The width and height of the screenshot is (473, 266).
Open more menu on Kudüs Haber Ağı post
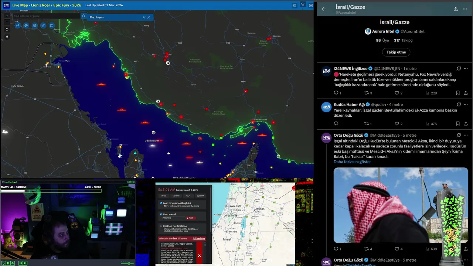466,105
